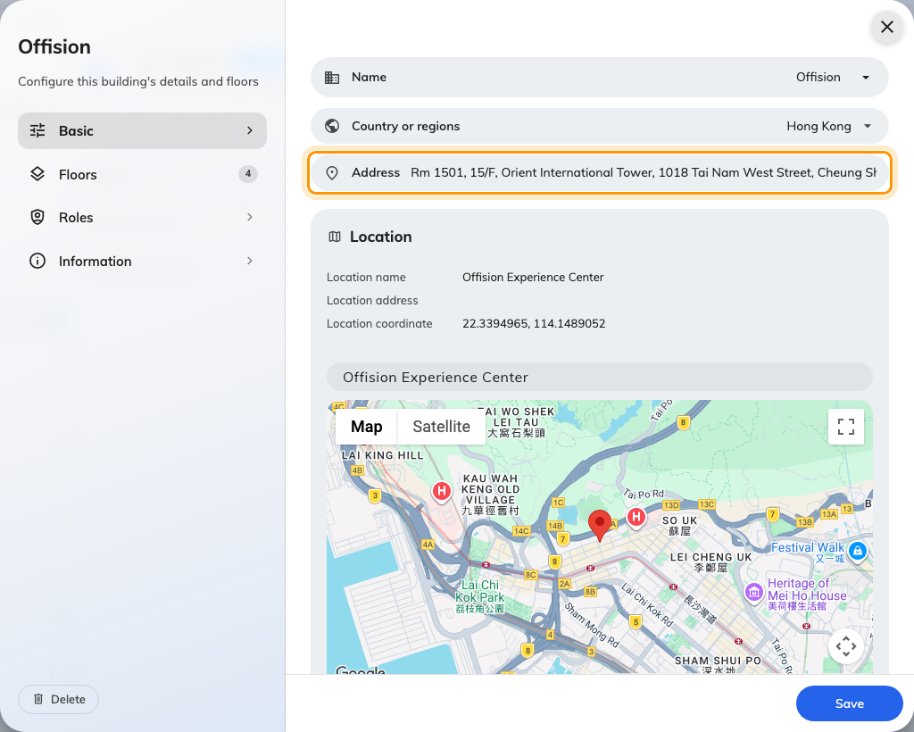This screenshot has width=914, height=732.
Task: Click the Offision Experience Center search field
Action: pos(599,377)
